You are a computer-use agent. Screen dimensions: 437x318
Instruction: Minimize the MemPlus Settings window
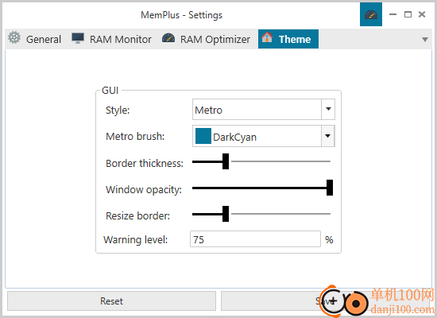(x=393, y=14)
